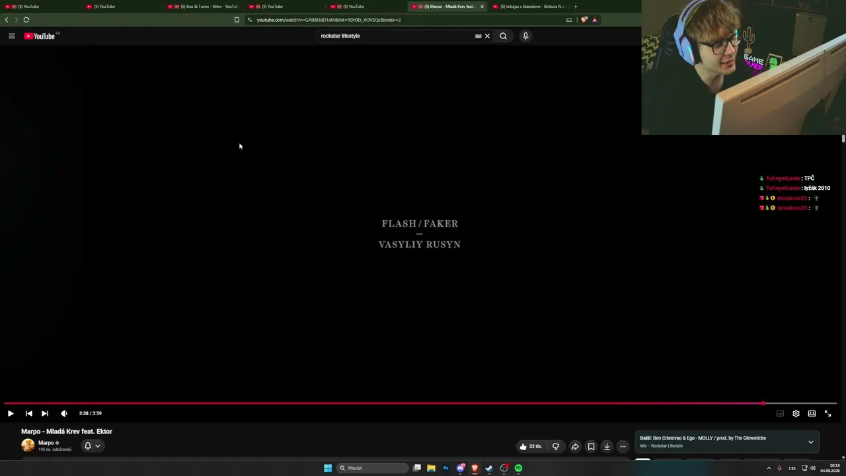Image resolution: width=846 pixels, height=476 pixels.
Task: Click the magnifier search button
Action: pos(503,36)
